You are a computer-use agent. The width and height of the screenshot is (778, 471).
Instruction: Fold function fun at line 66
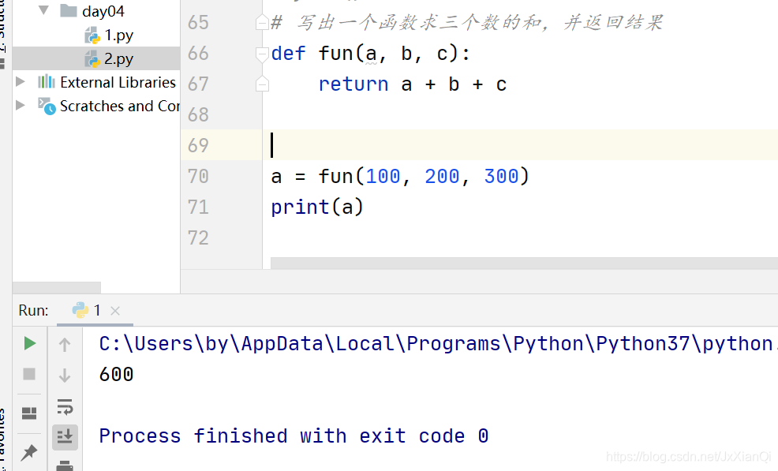pos(262,54)
